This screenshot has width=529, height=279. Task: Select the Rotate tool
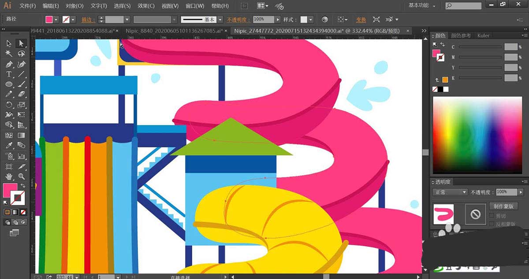[9, 105]
